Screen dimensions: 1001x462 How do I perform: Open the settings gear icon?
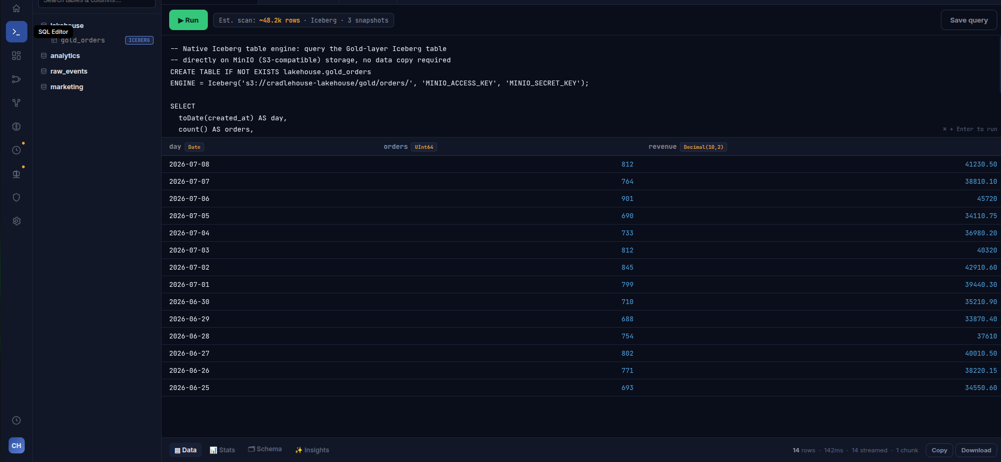click(x=17, y=221)
